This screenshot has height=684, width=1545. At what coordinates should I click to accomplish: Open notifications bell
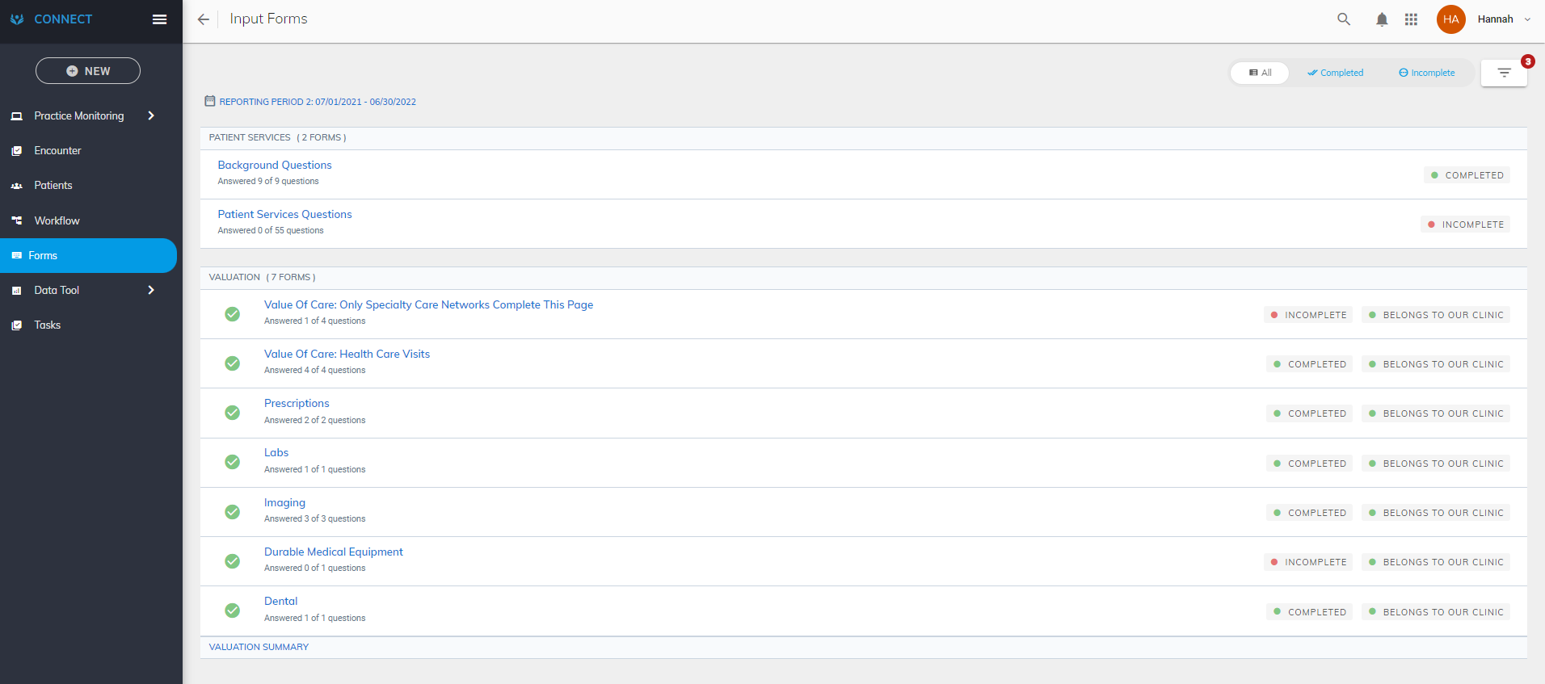pyautogui.click(x=1382, y=19)
